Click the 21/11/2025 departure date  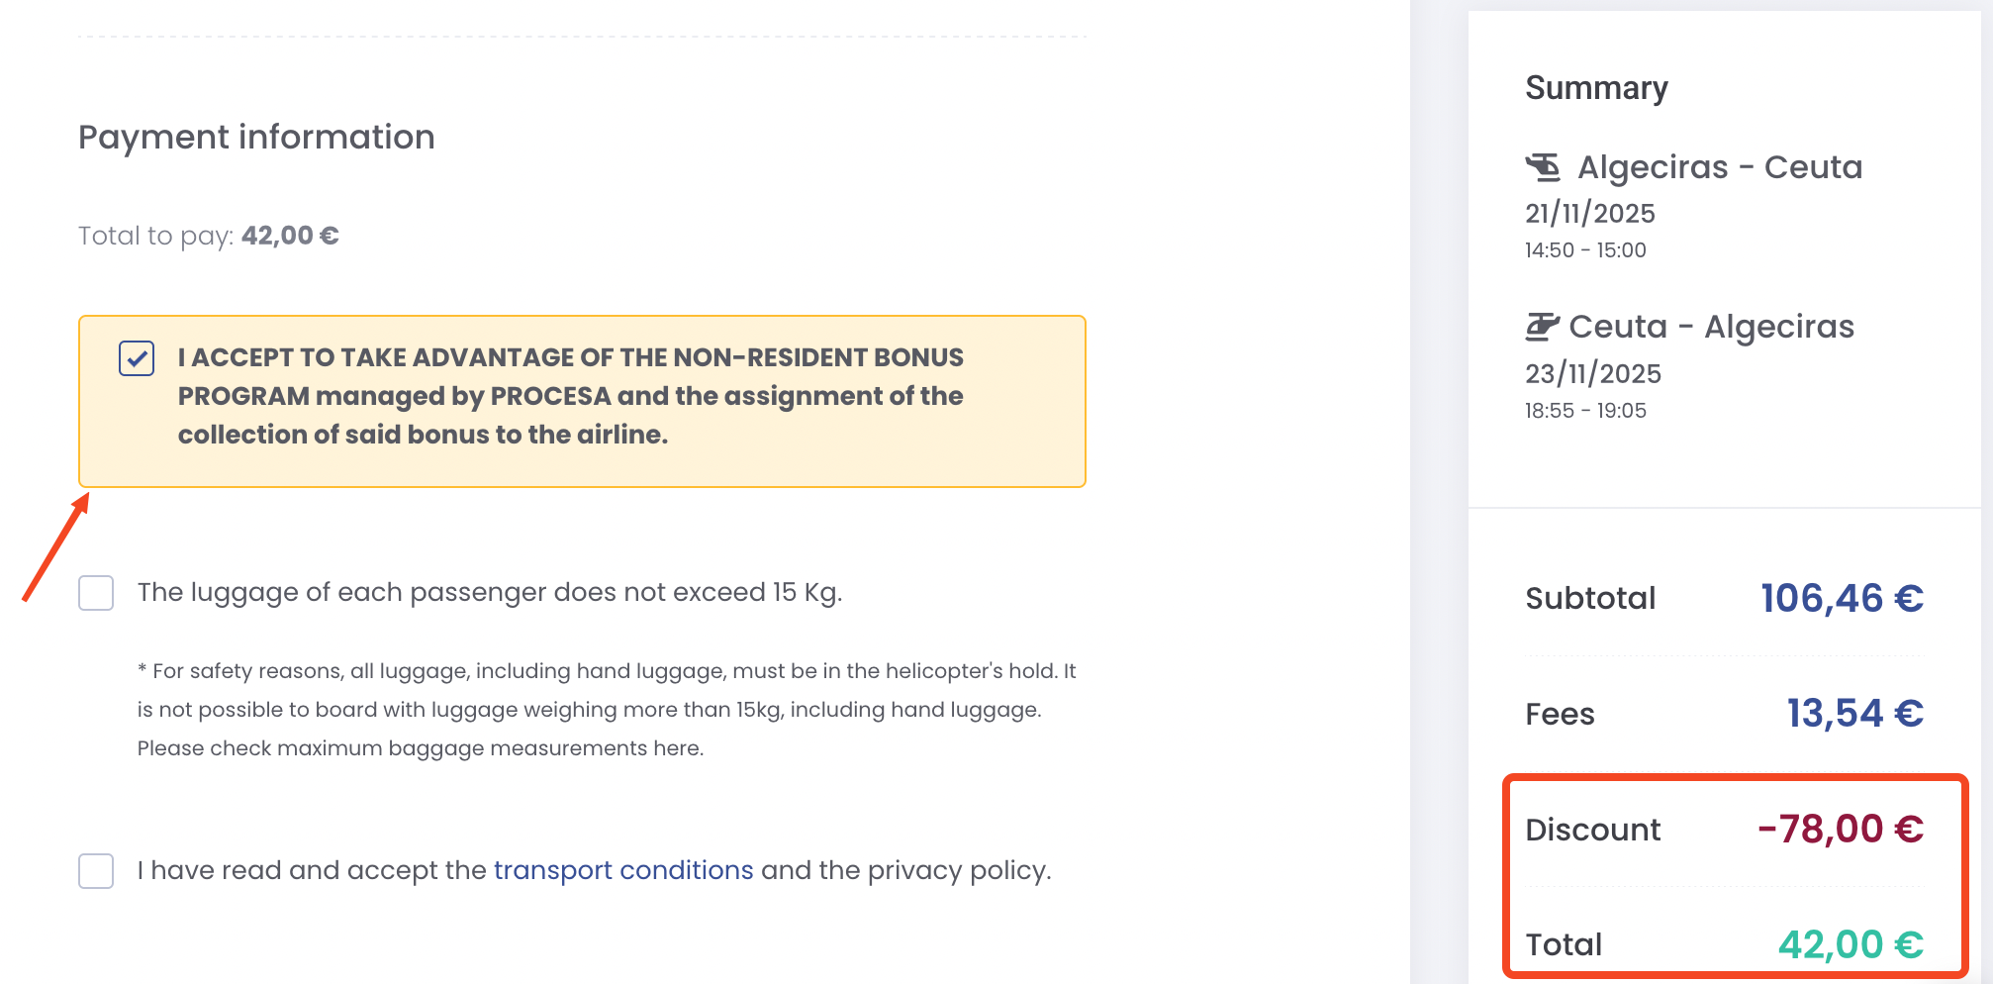click(x=1589, y=213)
